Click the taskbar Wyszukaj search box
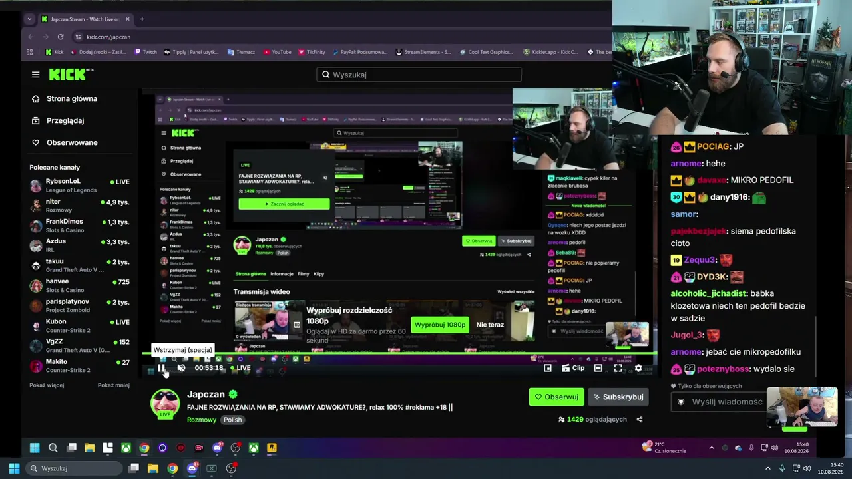This screenshot has width=852, height=479. [73, 468]
